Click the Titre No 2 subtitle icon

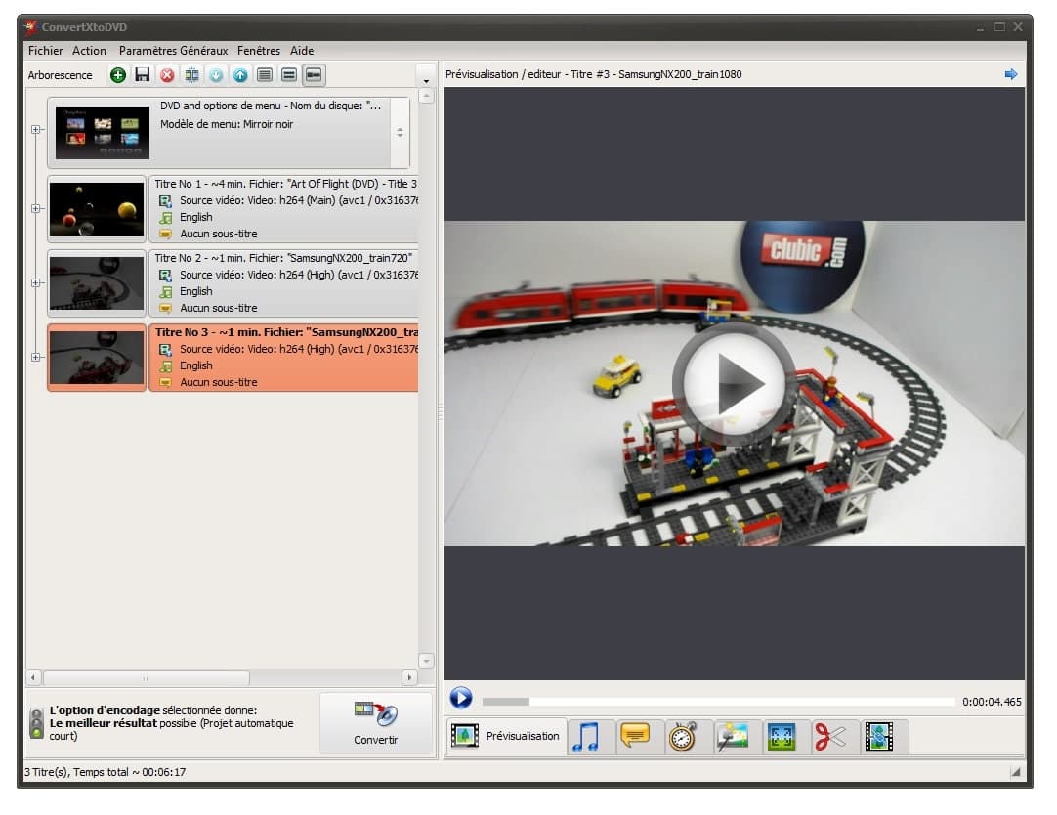click(x=165, y=308)
